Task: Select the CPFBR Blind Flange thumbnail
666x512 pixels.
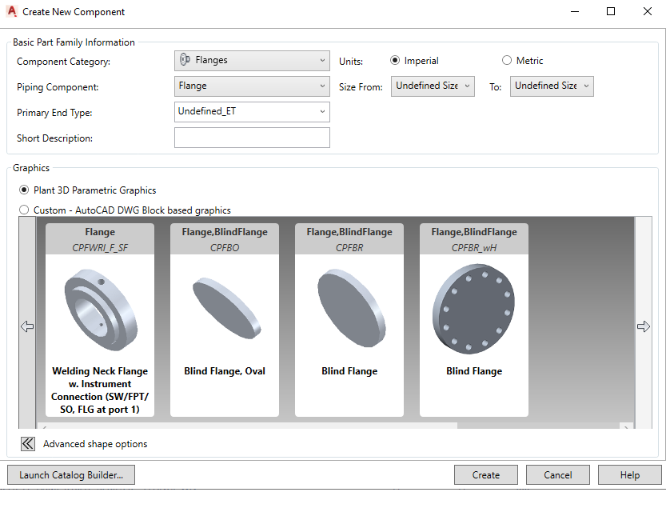Action: coord(349,320)
